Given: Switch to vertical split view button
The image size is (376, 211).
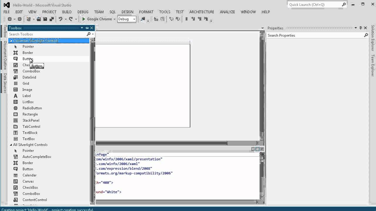Looking at the screenshot, I should [253, 149].
